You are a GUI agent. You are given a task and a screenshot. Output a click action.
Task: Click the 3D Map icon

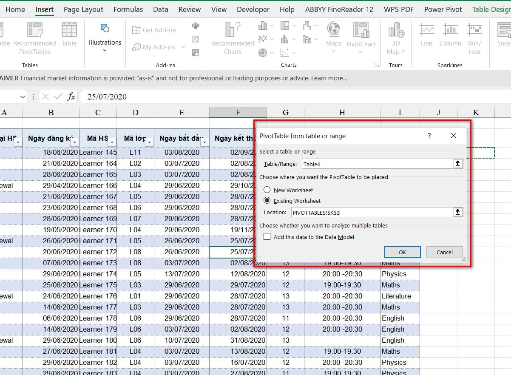(396, 29)
